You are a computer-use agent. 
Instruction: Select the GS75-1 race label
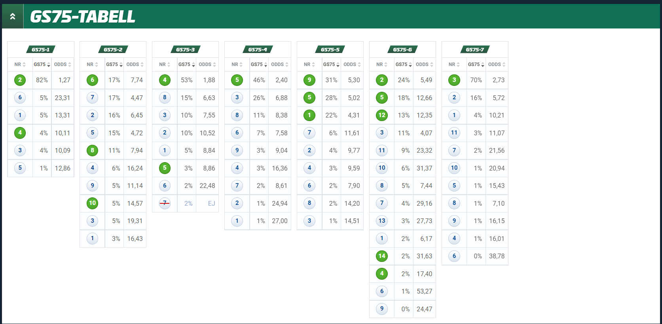tap(41, 49)
